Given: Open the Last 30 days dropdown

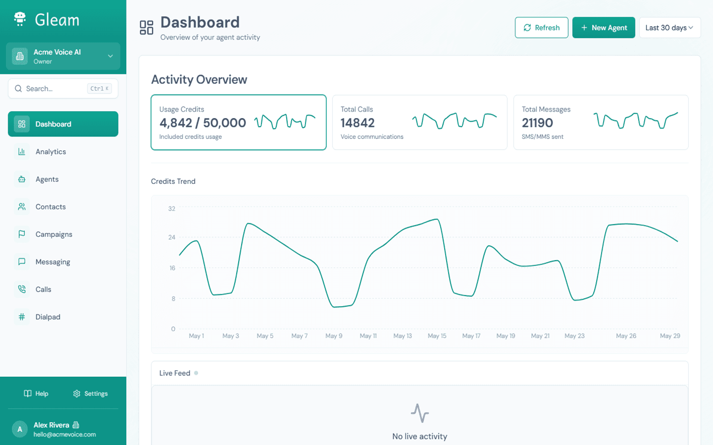Looking at the screenshot, I should [670, 28].
